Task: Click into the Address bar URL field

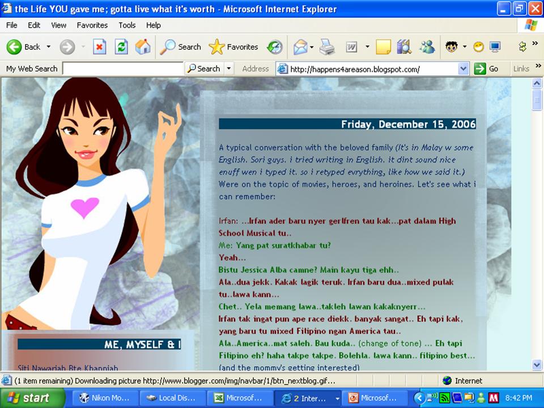Action: [x=373, y=69]
